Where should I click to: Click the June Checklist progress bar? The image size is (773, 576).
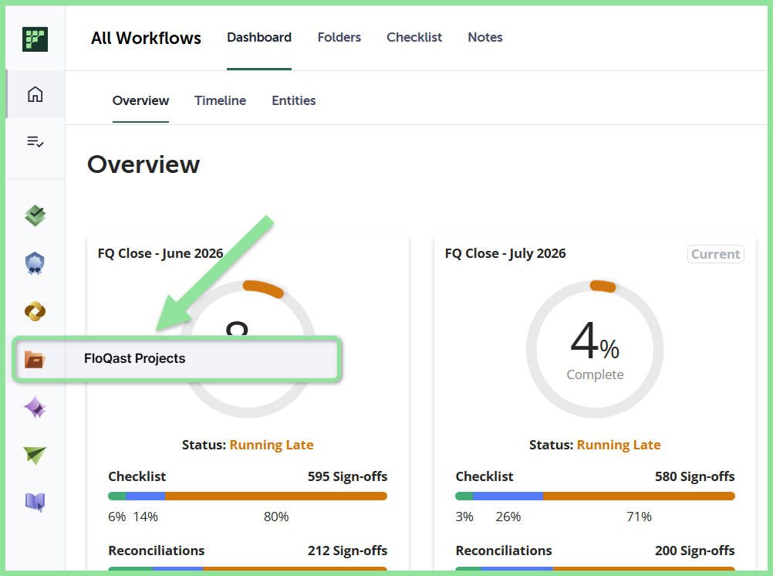[248, 496]
